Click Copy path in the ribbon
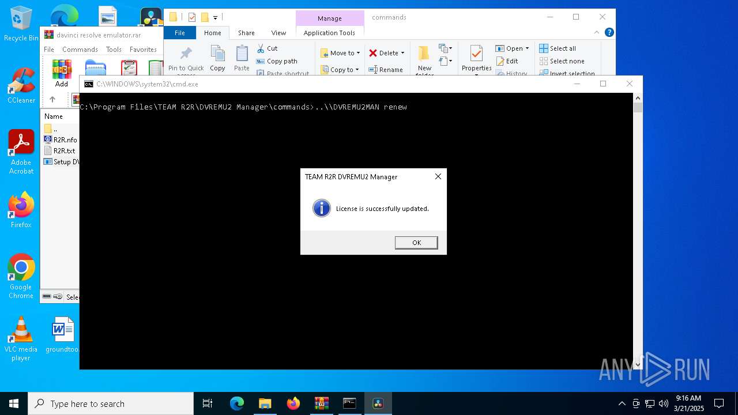This screenshot has width=738, height=415. click(277, 61)
